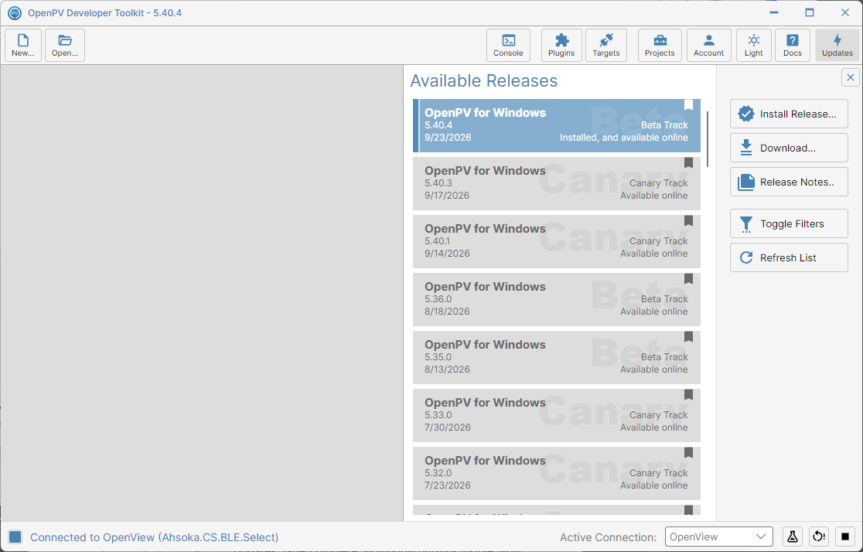The width and height of the screenshot is (863, 552).
Task: Click the Available Releases heading
Action: point(484,81)
